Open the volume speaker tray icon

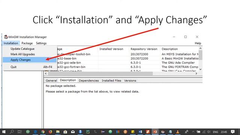[x=209, y=132]
